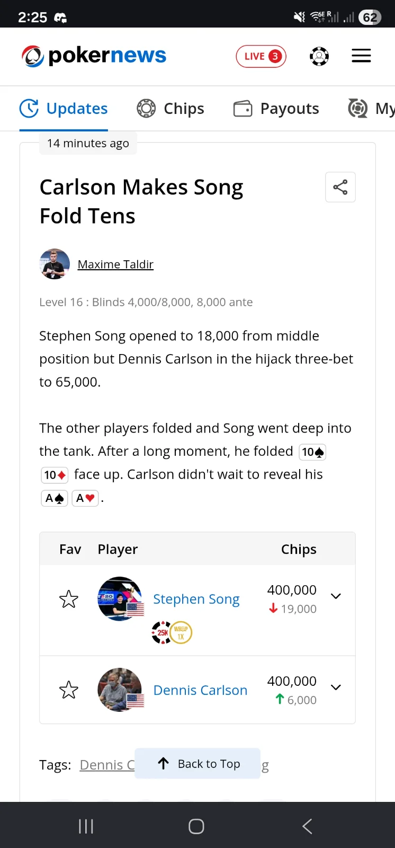Image resolution: width=395 pixels, height=848 pixels.
Task: Open Android recent apps button
Action: (x=86, y=826)
